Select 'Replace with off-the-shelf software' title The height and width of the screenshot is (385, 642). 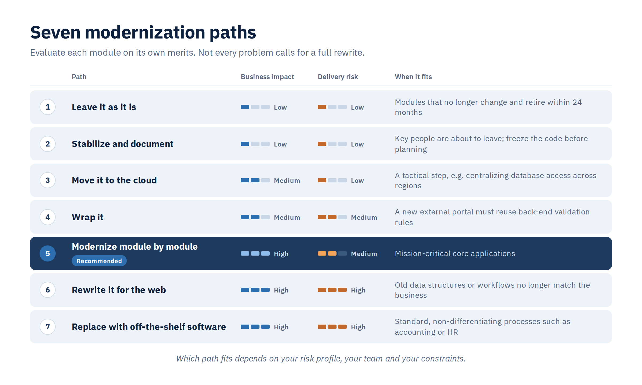click(149, 327)
